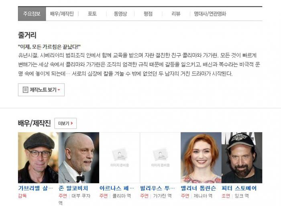Click the bearded man in cap photo
281x206 pixels.
[x=242, y=157]
